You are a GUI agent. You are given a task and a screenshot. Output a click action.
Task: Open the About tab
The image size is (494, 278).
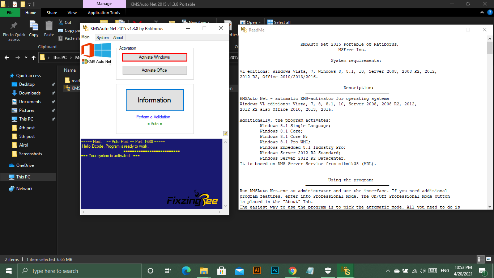coord(118,38)
